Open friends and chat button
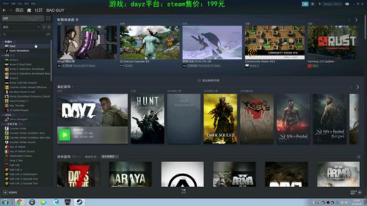 coord(356,192)
